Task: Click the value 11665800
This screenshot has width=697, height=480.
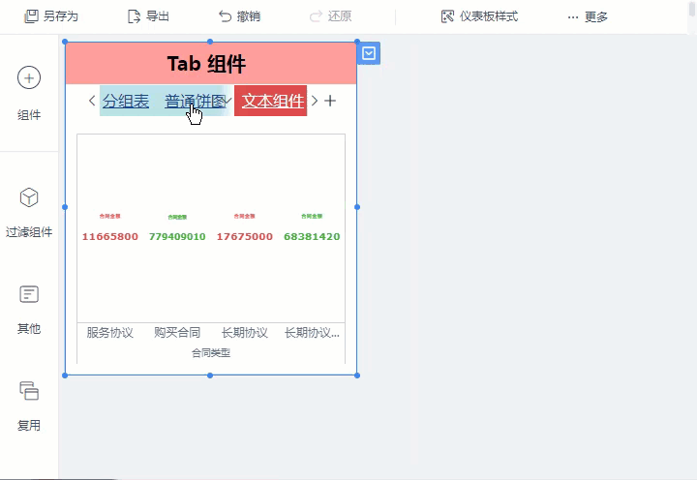Action: click(109, 236)
